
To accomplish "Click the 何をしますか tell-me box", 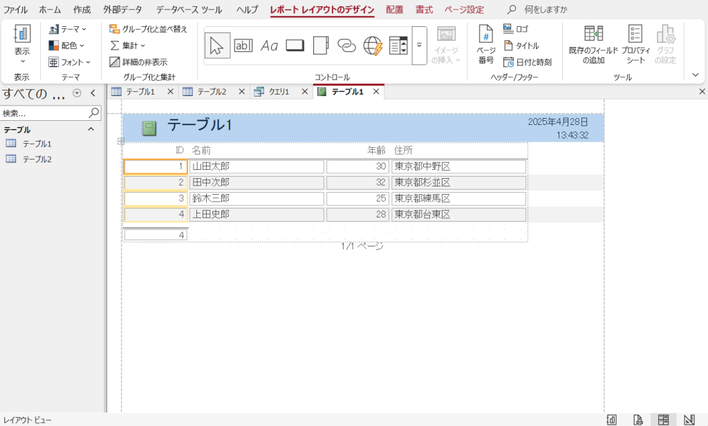I will (546, 10).
